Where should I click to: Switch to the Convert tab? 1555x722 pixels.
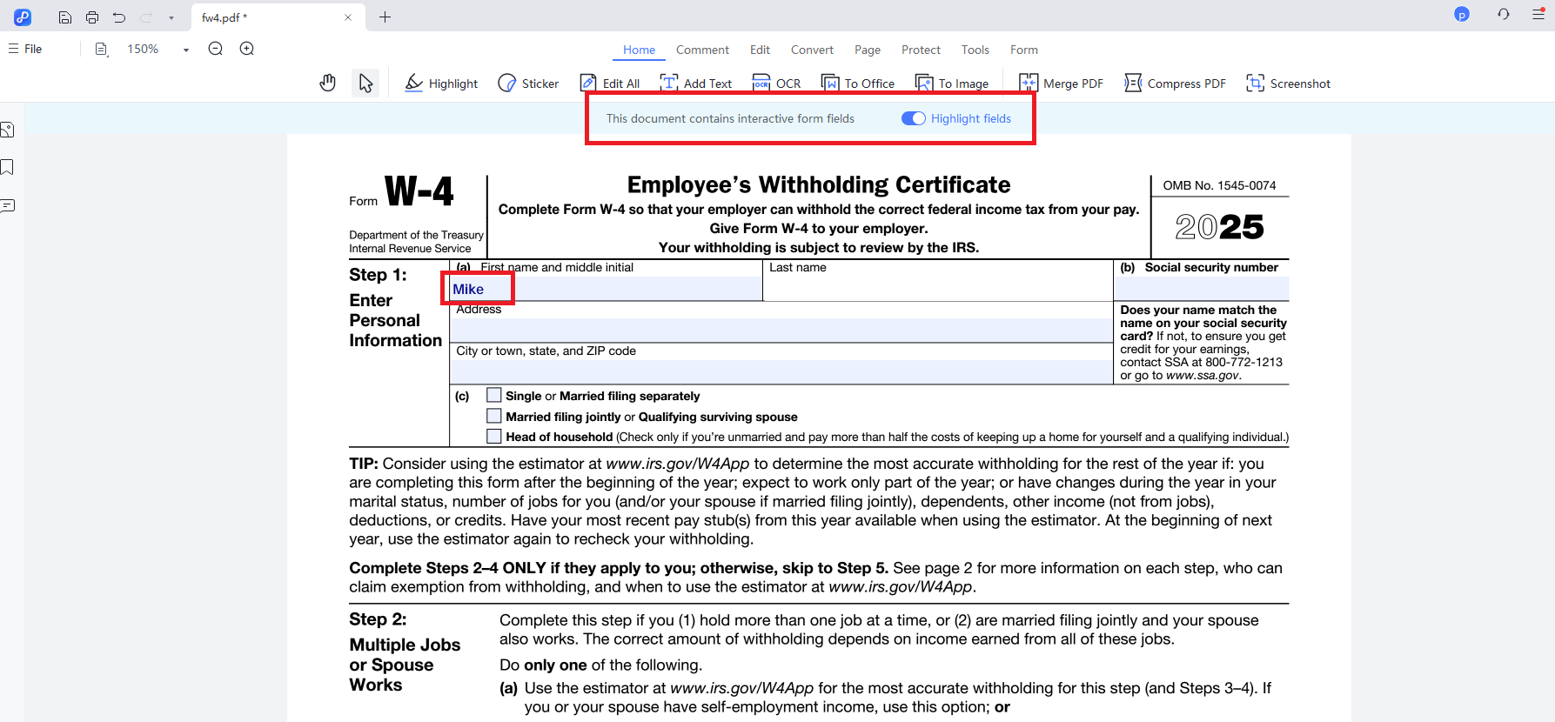point(812,50)
